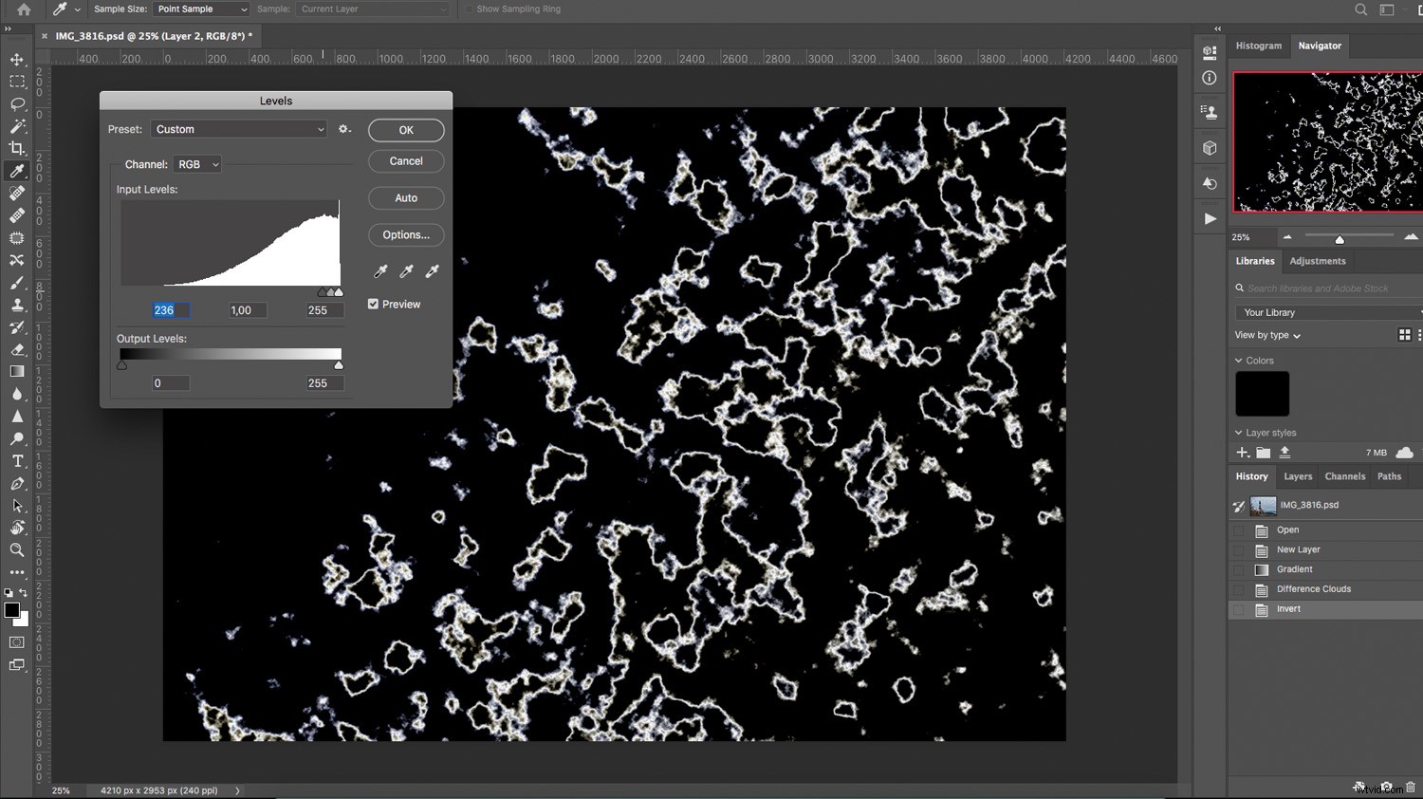Select the white point eyedropper in Levels
The height and width of the screenshot is (799, 1423).
click(432, 270)
